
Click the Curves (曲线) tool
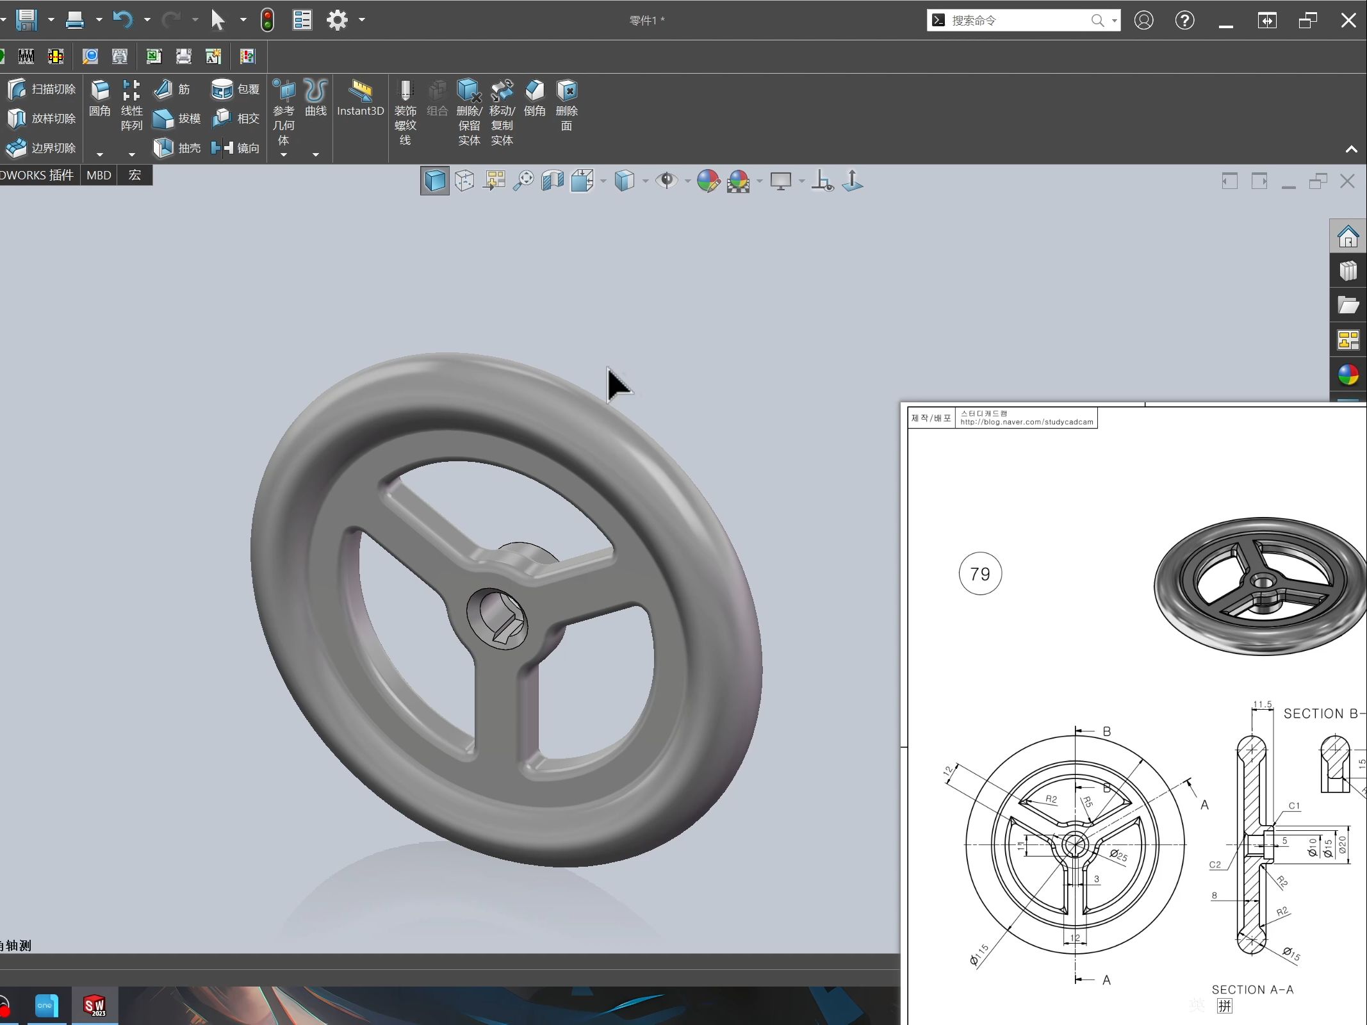(x=315, y=99)
